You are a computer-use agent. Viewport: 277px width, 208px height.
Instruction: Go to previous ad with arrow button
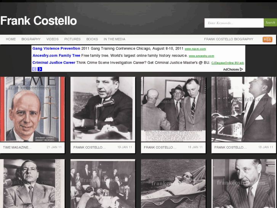[x=34, y=69]
